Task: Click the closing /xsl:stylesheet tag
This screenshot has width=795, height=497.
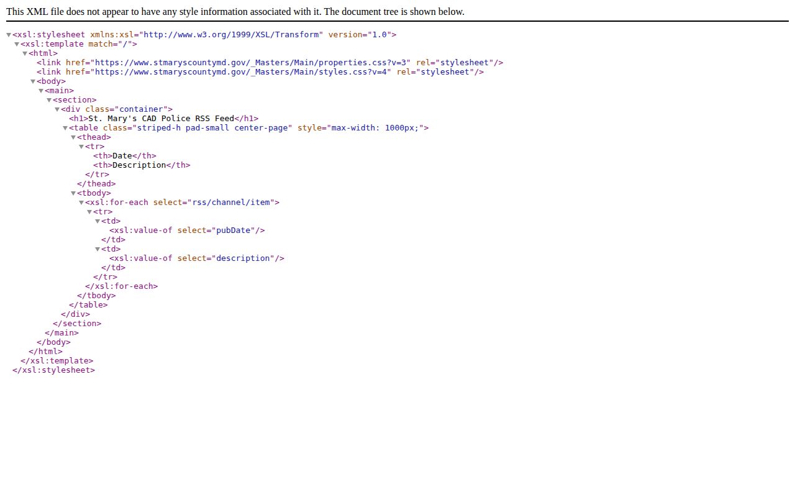Action: 54,370
